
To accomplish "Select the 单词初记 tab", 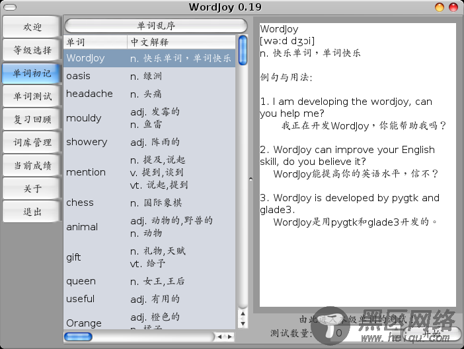I will click(x=32, y=73).
